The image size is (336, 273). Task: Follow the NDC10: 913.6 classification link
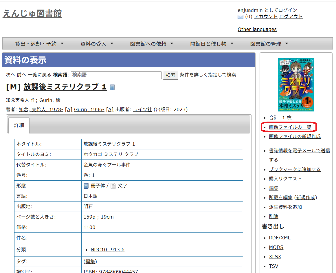point(107,249)
